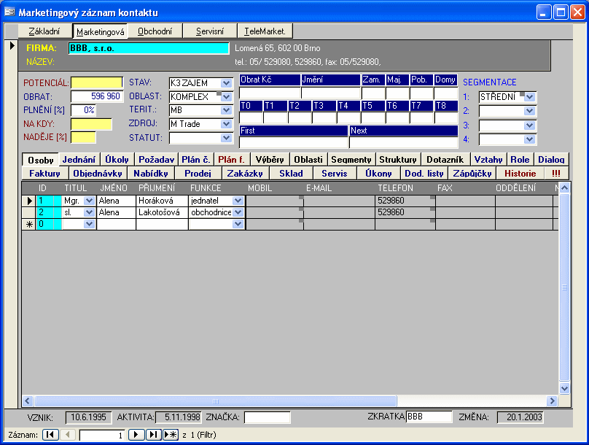Open the Požadav tab
The image size is (589, 445).
[156, 159]
